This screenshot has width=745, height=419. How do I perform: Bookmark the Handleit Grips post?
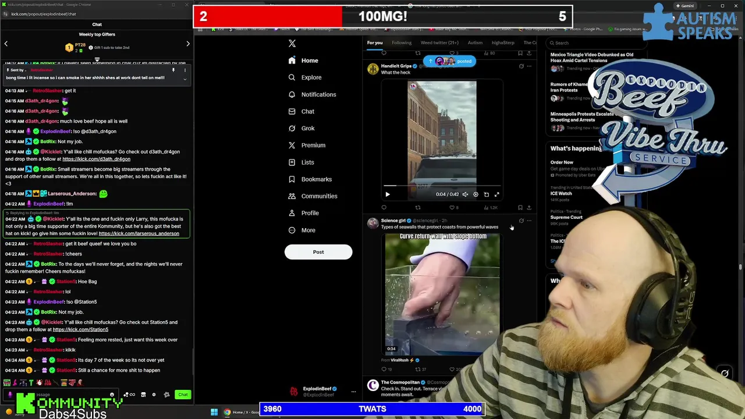click(520, 207)
